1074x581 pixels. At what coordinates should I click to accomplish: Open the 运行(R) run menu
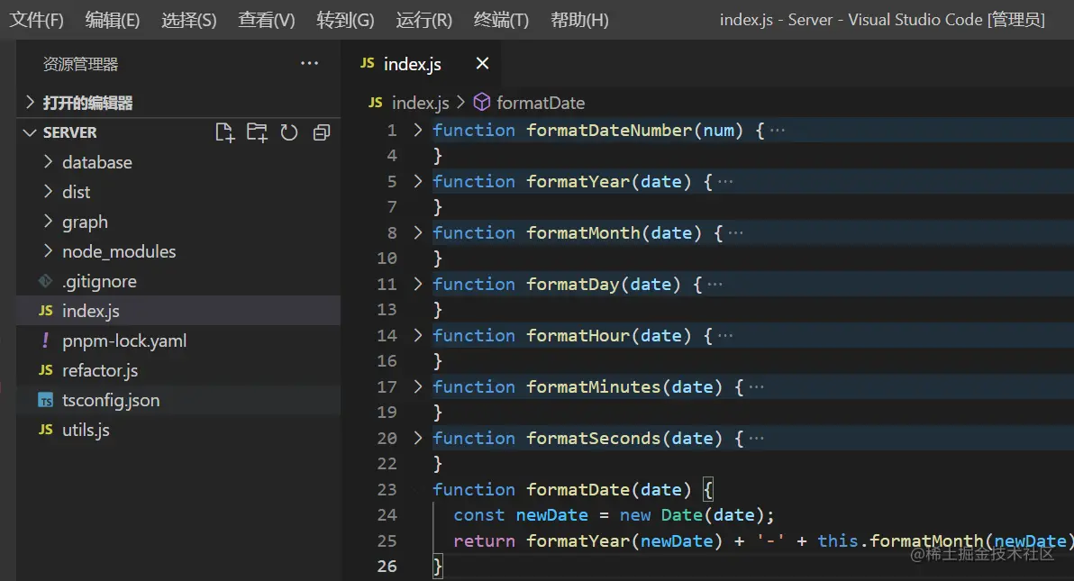(x=423, y=20)
